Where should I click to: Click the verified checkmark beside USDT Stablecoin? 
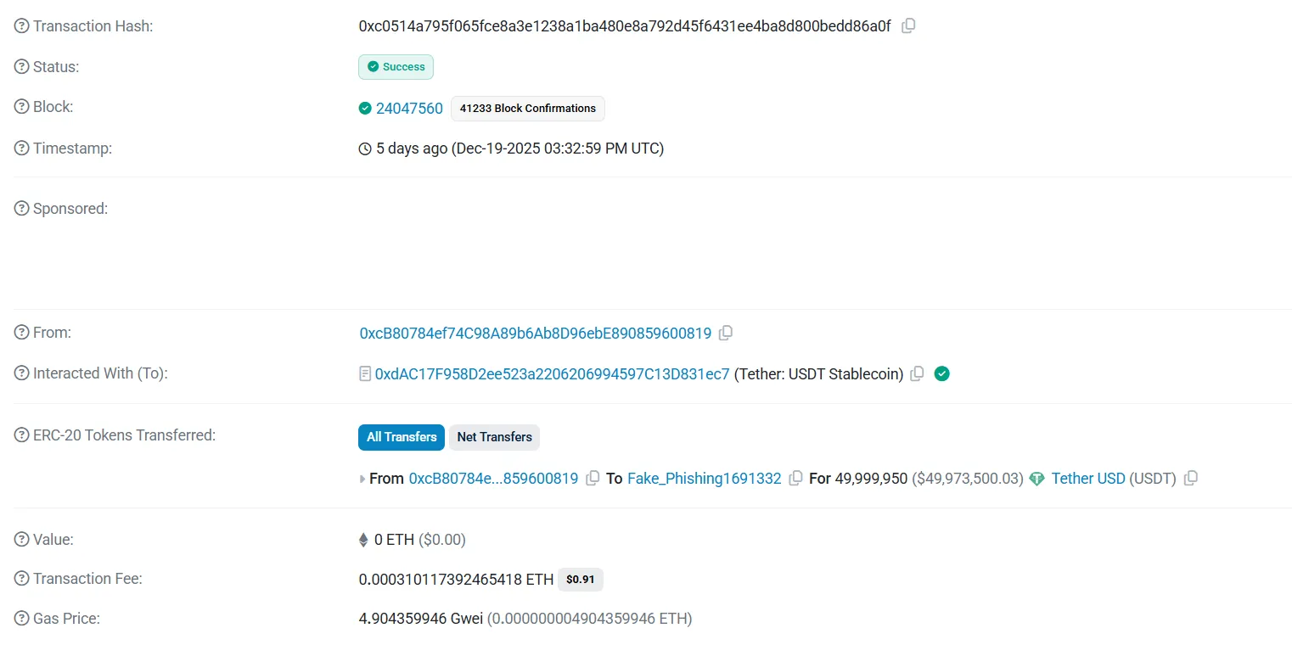click(941, 373)
